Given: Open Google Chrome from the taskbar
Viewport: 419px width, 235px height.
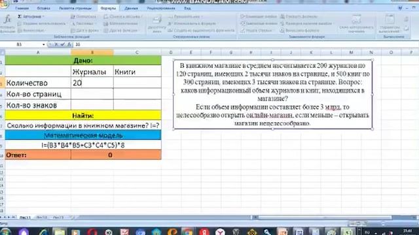Looking at the screenshot, I should pos(188,232).
